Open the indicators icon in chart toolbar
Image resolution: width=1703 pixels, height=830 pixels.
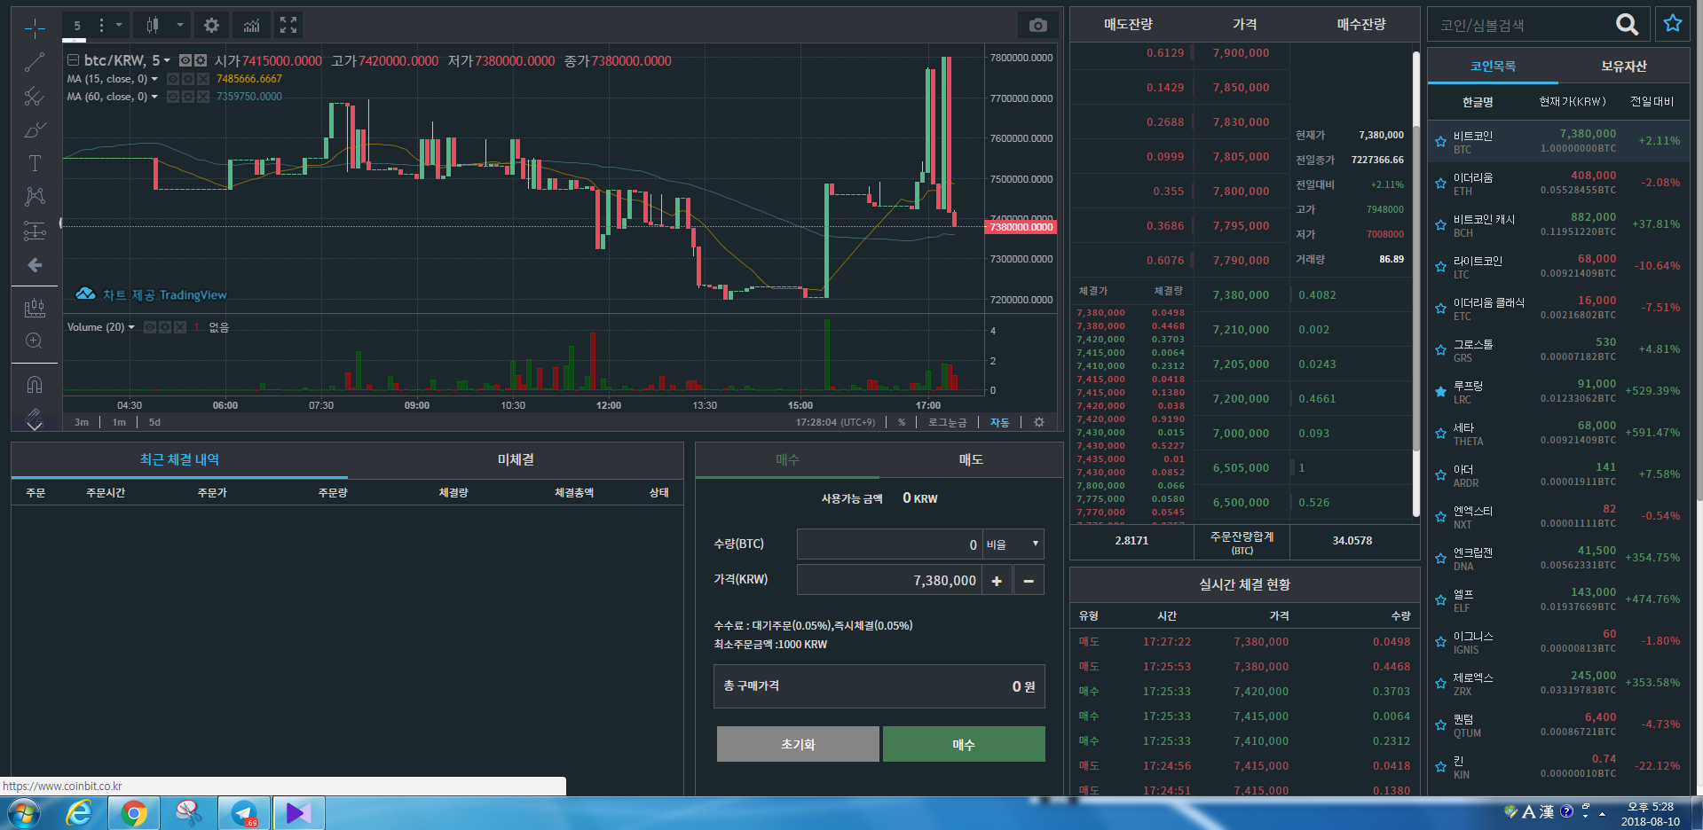(x=252, y=25)
